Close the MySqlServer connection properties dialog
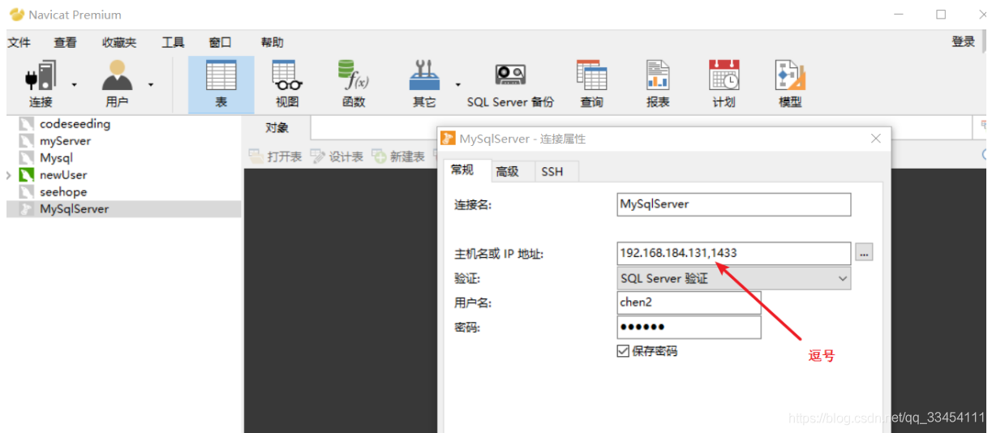 point(876,139)
